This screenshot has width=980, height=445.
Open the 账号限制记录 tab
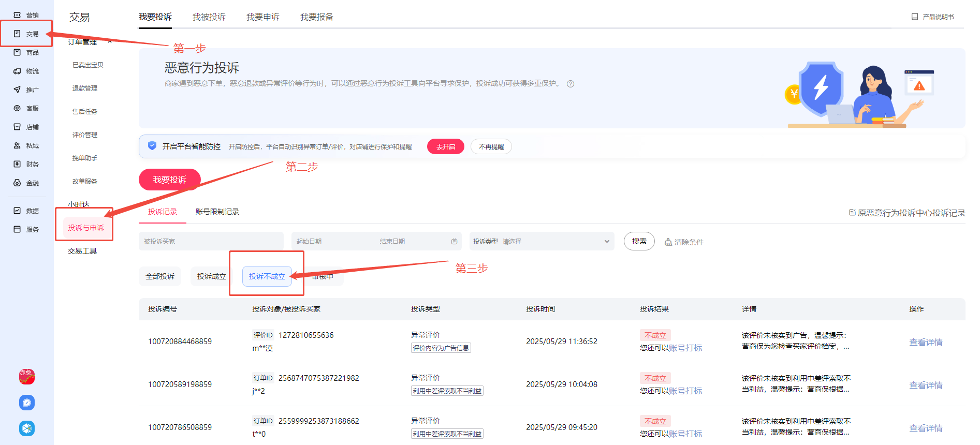(217, 212)
